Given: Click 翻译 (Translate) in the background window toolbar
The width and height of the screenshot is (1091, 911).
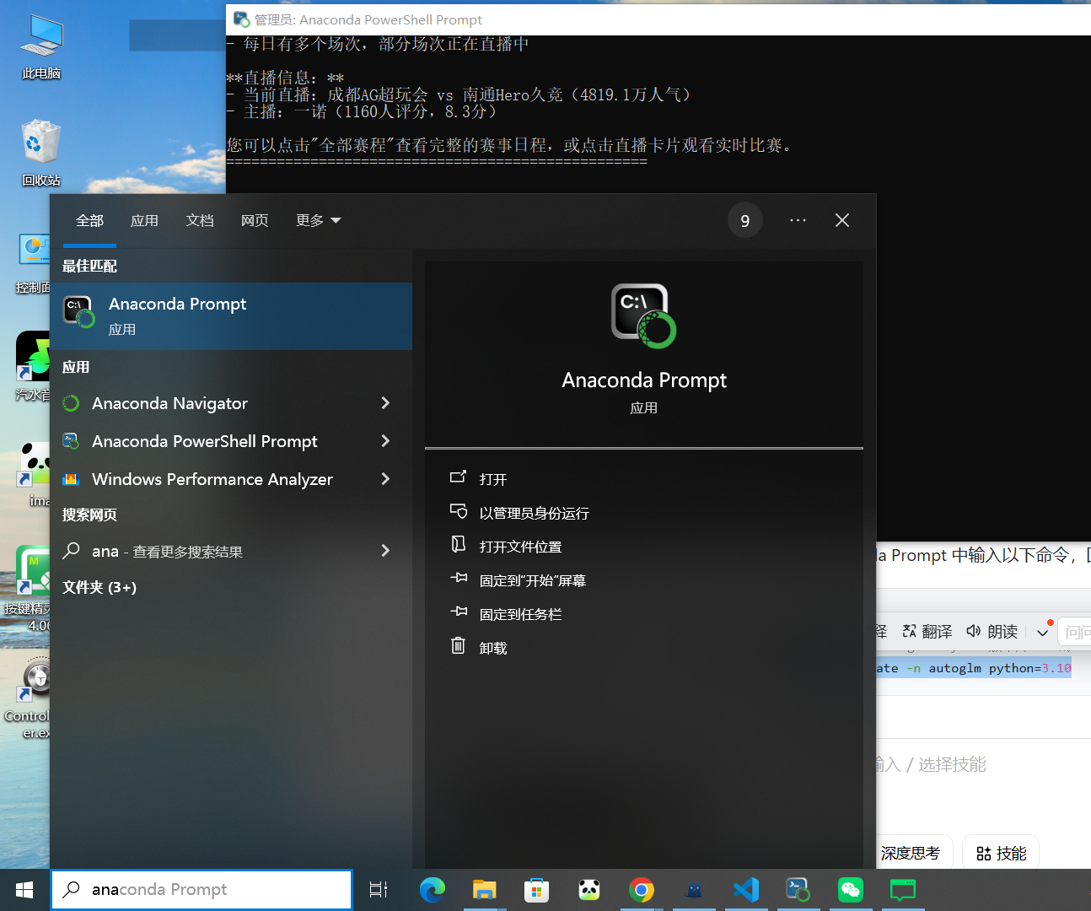Looking at the screenshot, I should pos(927,631).
